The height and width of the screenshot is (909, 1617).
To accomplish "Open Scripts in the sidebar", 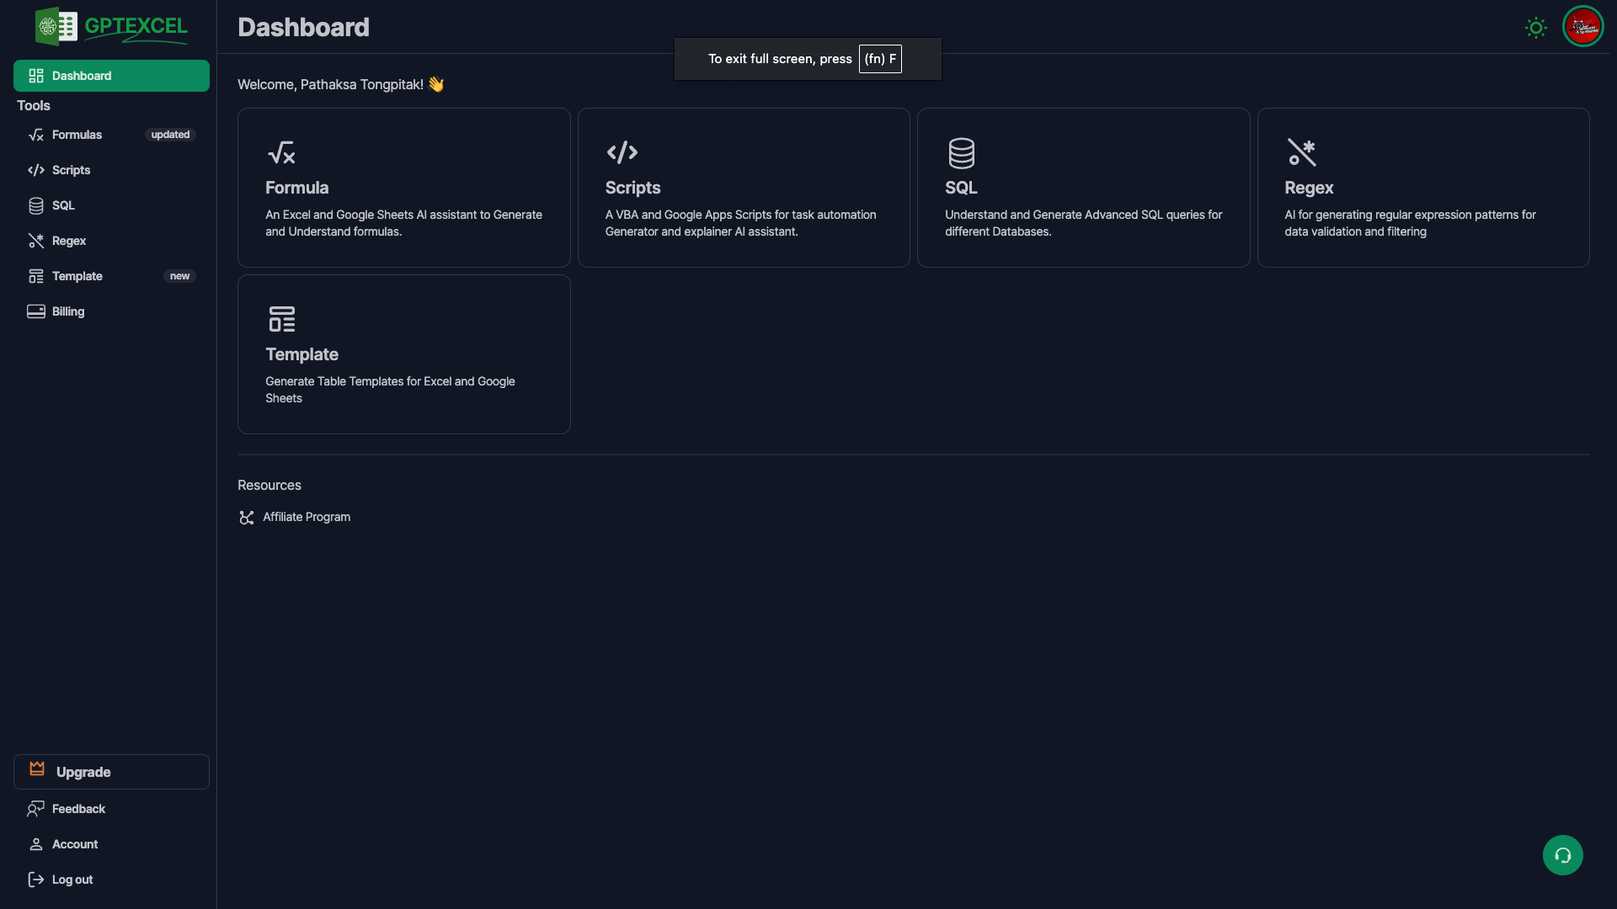I will 71,170.
